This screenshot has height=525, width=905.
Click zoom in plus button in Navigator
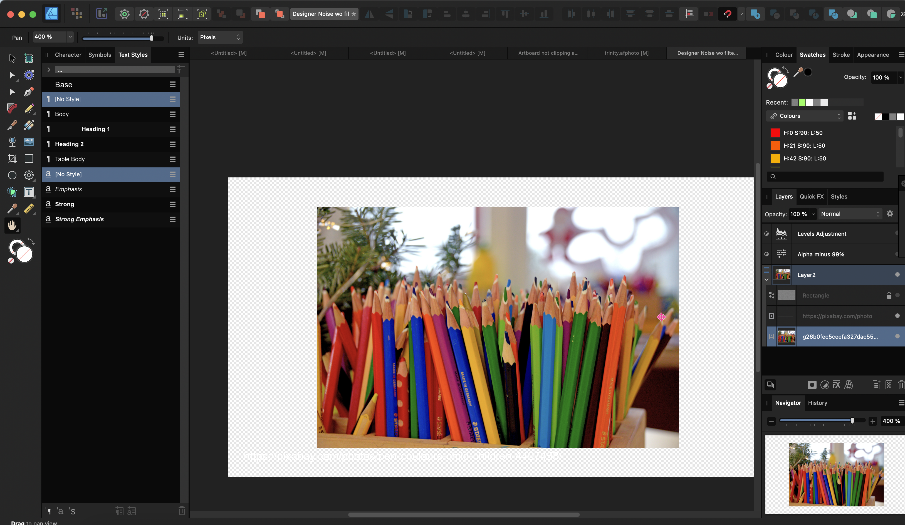click(x=873, y=421)
